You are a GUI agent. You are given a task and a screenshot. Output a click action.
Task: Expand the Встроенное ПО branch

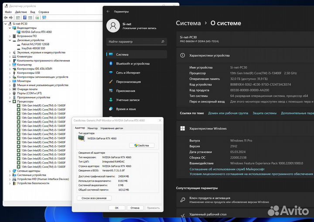pyautogui.click(x=10, y=36)
